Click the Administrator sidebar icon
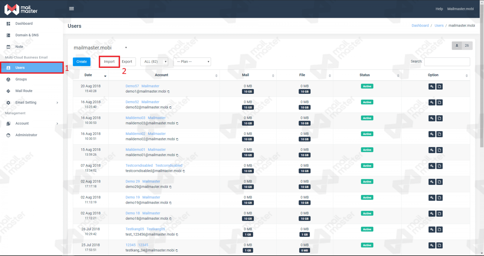The height and width of the screenshot is (256, 484). click(x=8, y=135)
